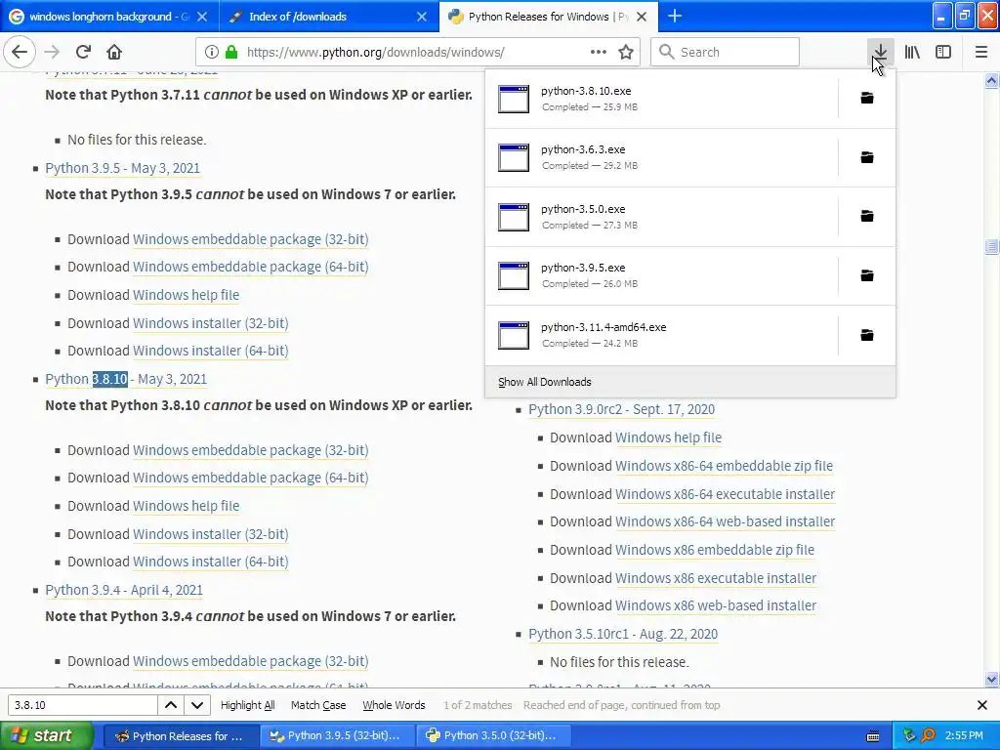Download Windows x86 web-based installer link
The height and width of the screenshot is (750, 1000).
(716, 605)
